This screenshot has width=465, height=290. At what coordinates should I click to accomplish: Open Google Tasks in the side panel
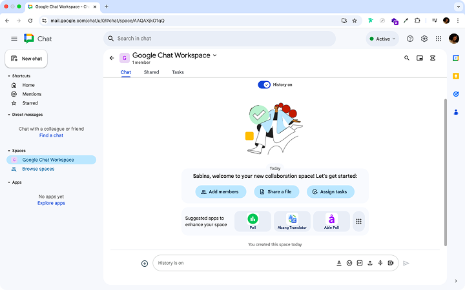coord(456,94)
